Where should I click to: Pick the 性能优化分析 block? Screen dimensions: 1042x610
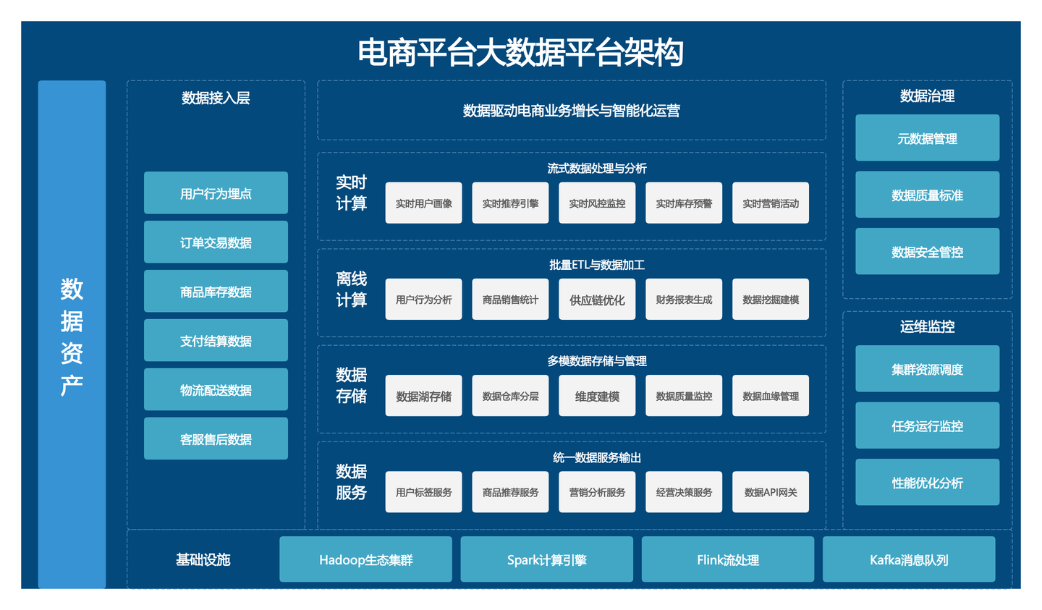(x=927, y=482)
